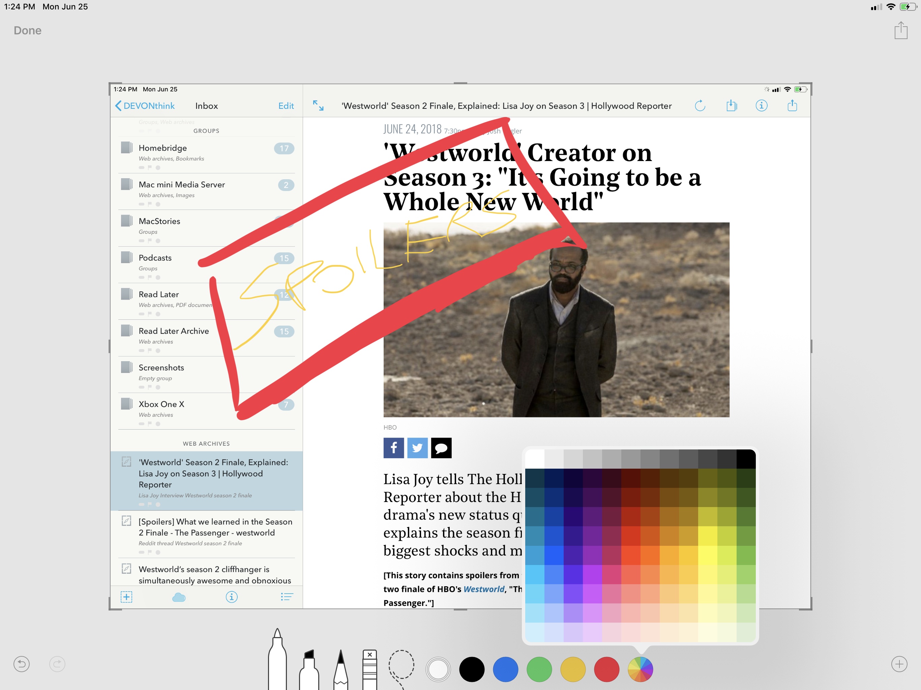Pick pure black in color grid

point(746,459)
